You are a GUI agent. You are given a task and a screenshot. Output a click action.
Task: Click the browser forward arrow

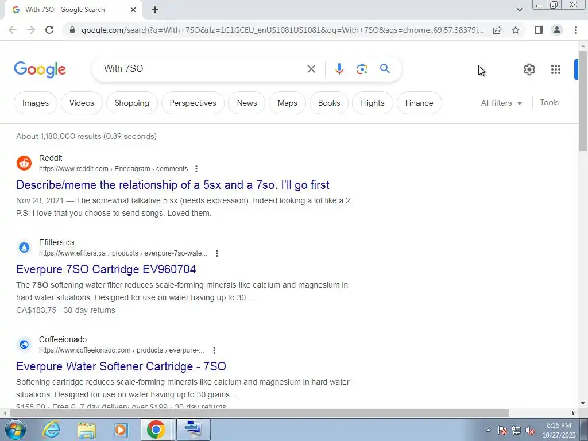click(31, 30)
